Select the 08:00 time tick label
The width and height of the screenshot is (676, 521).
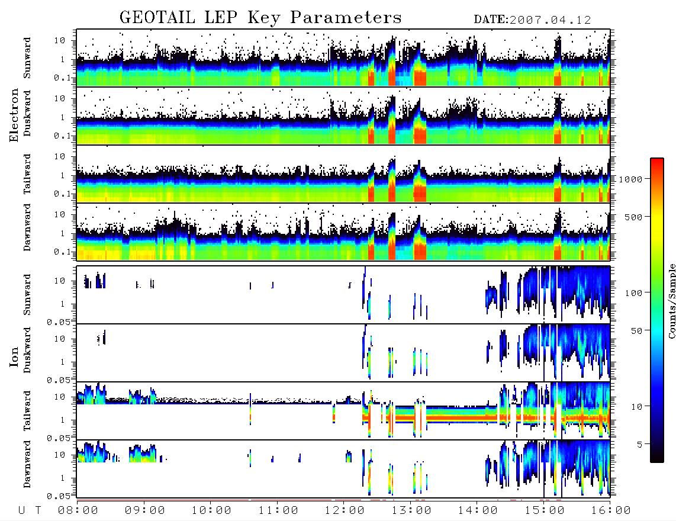point(78,511)
